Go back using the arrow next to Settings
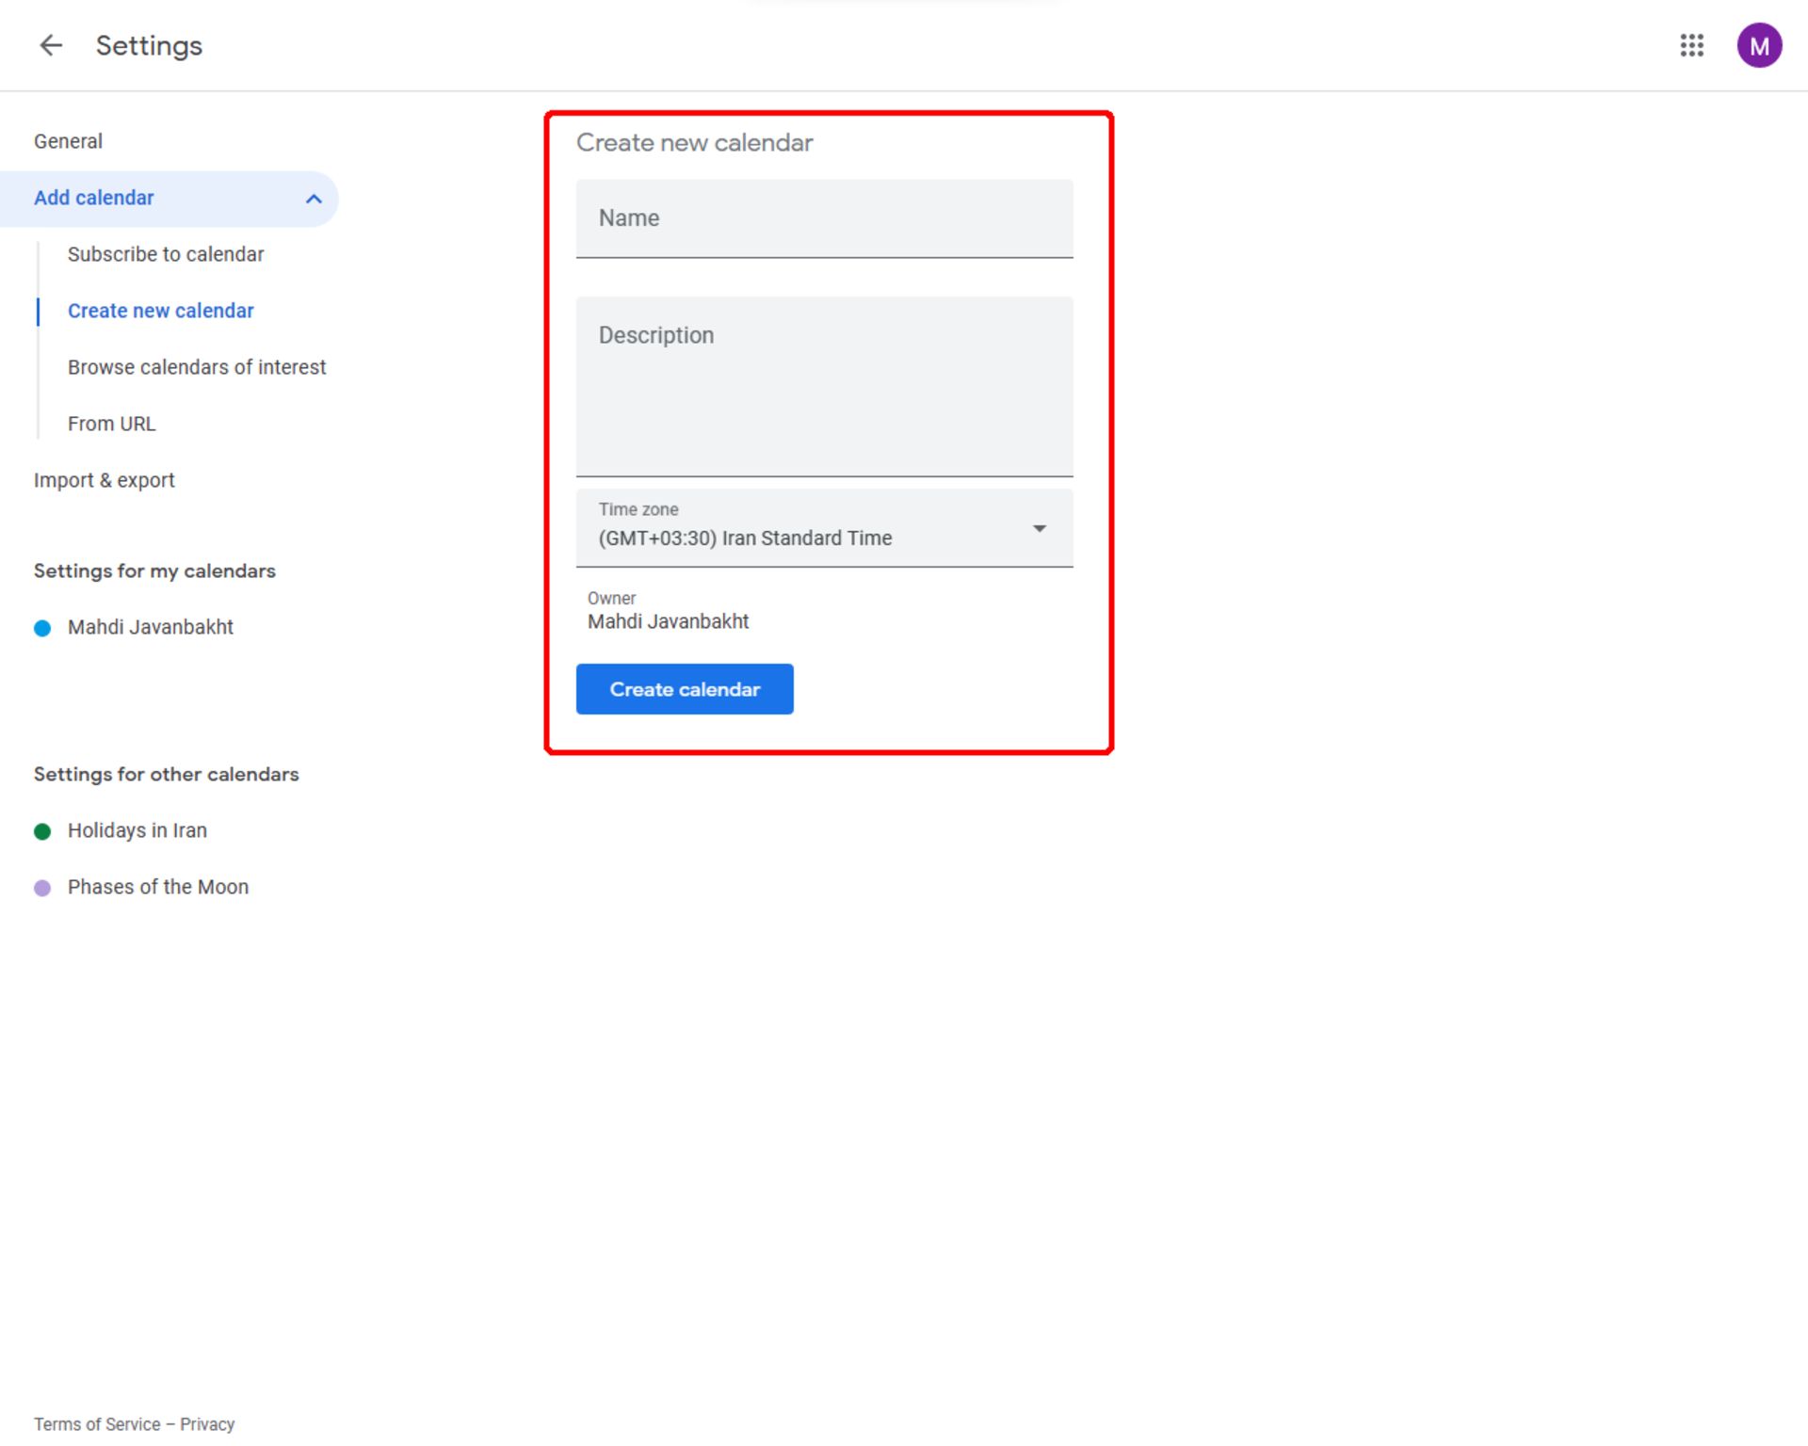 click(x=51, y=45)
